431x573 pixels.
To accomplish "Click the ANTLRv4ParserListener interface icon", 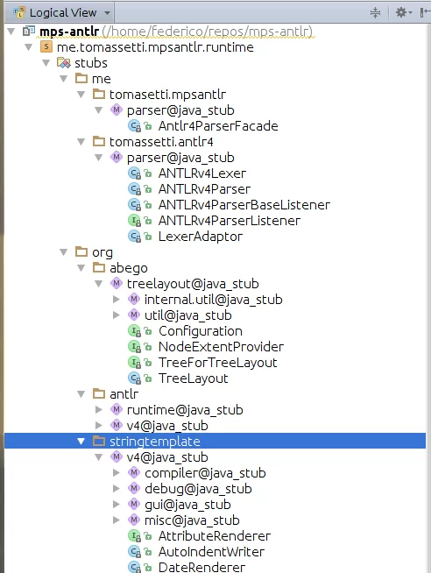I will click(134, 221).
